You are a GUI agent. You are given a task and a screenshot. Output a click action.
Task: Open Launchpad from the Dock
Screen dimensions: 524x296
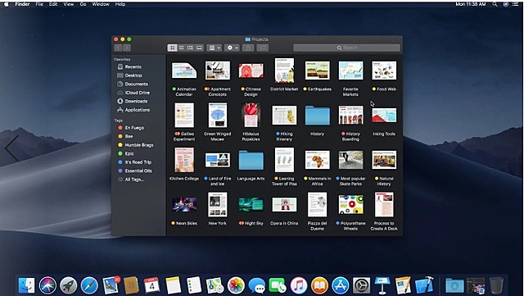[69, 285]
